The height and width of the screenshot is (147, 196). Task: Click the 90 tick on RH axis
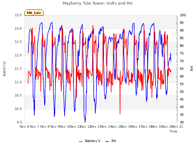coord(182,31)
